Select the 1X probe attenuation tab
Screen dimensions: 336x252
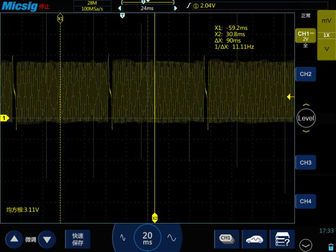(327, 35)
